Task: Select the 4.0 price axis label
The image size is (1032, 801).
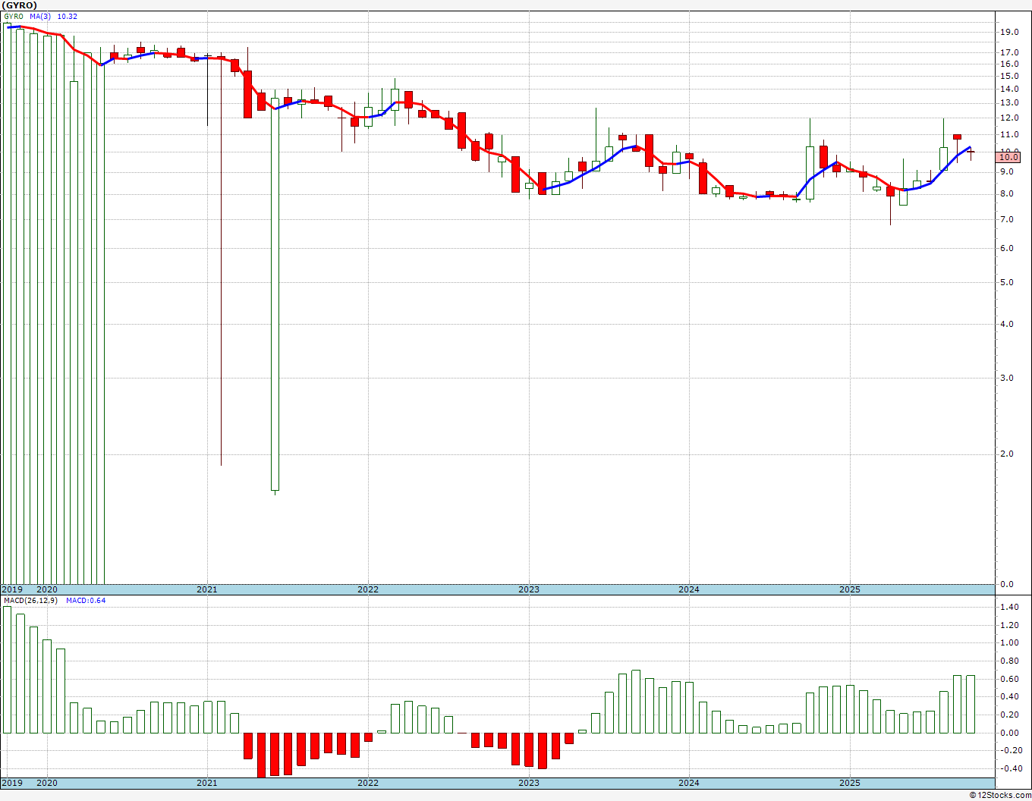Action: (1007, 324)
